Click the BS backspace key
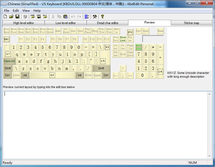This screenshot has height=167, width=215. pyautogui.click(x=107, y=47)
